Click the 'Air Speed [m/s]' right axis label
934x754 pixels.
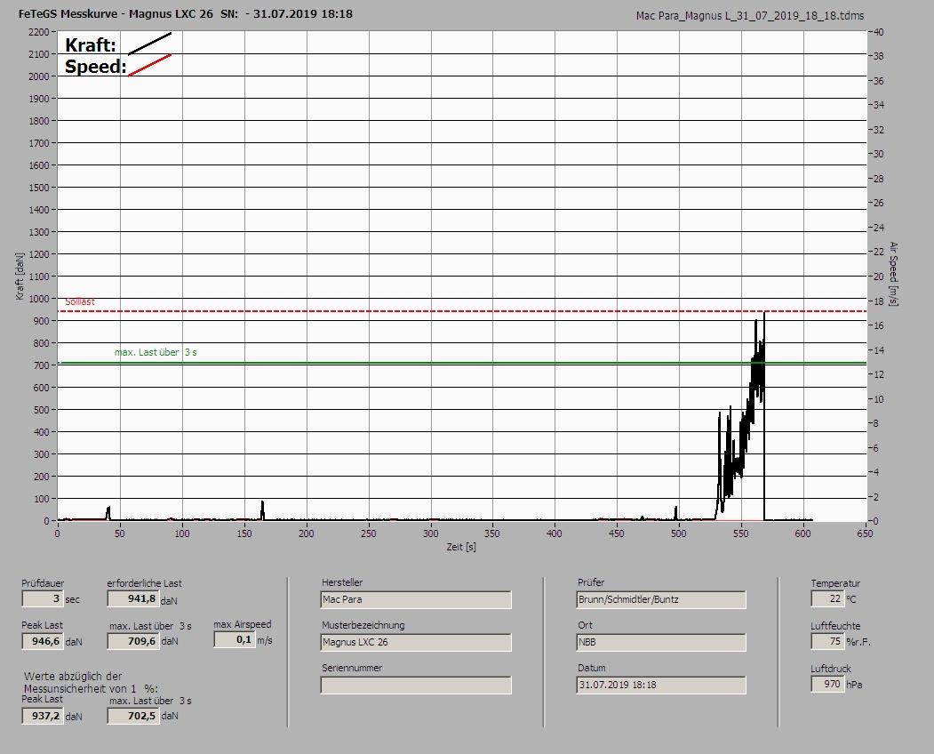893,274
